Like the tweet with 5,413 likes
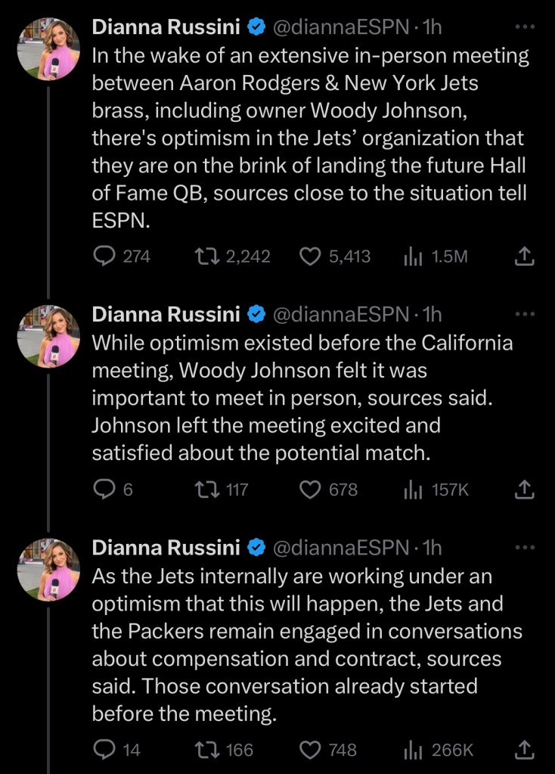 click(x=310, y=256)
